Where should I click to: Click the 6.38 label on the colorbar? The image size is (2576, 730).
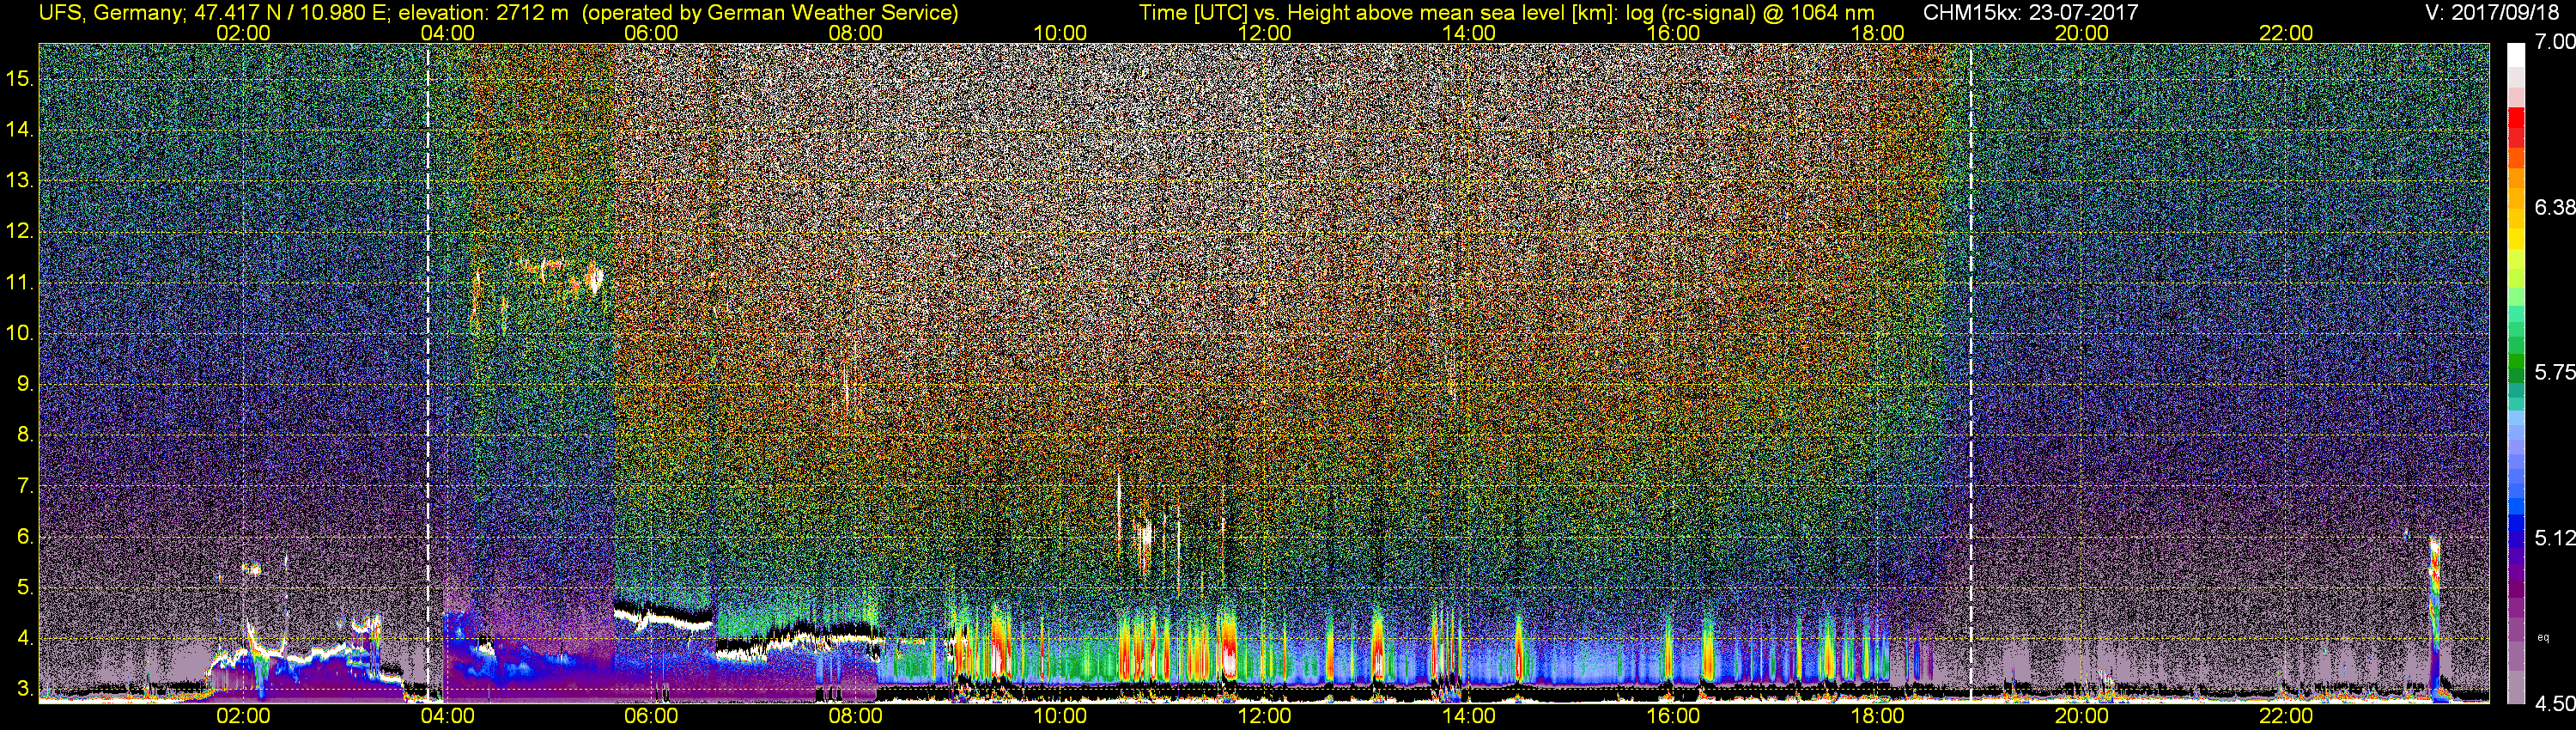pyautogui.click(x=2553, y=207)
